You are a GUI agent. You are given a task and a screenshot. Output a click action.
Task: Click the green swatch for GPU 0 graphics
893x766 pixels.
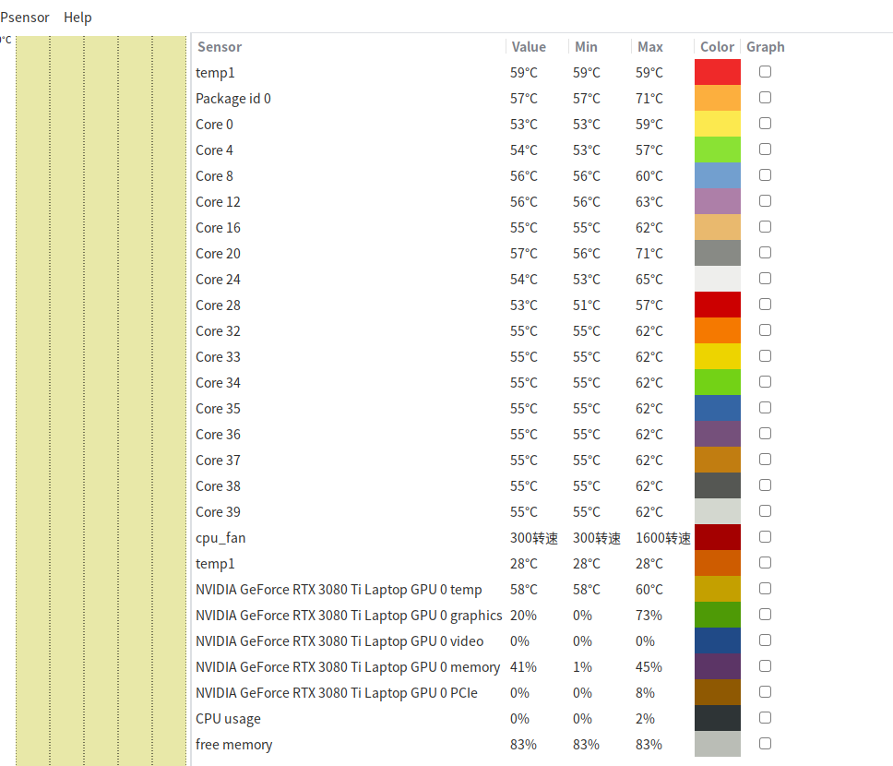click(717, 615)
